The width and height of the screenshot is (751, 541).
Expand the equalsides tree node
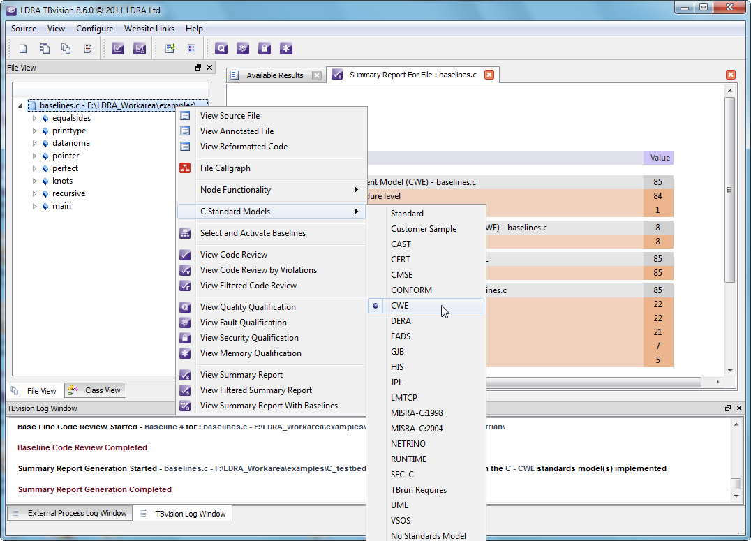pos(34,119)
